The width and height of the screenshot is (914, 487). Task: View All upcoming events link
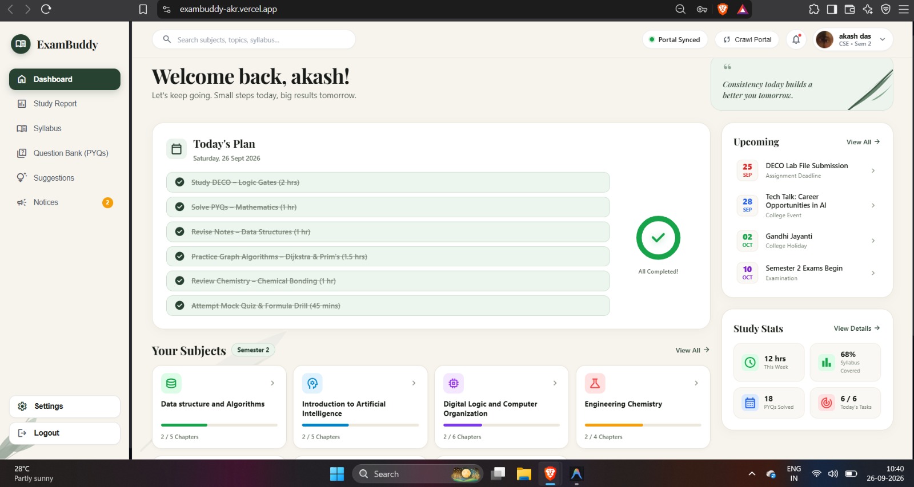coord(863,142)
